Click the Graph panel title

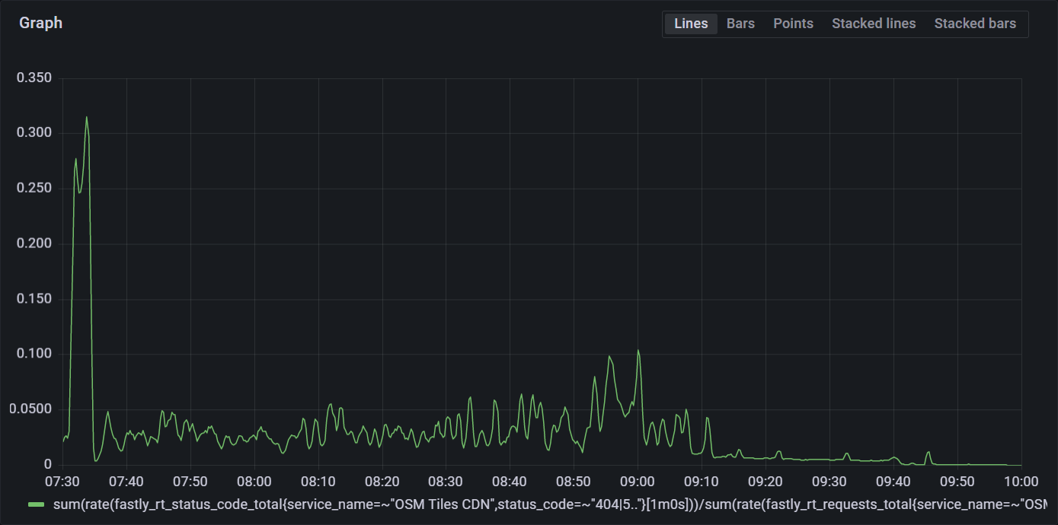(x=40, y=23)
